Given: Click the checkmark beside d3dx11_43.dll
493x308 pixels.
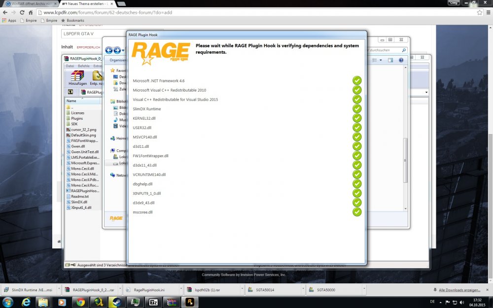Looking at the screenshot, I should 357,165.
